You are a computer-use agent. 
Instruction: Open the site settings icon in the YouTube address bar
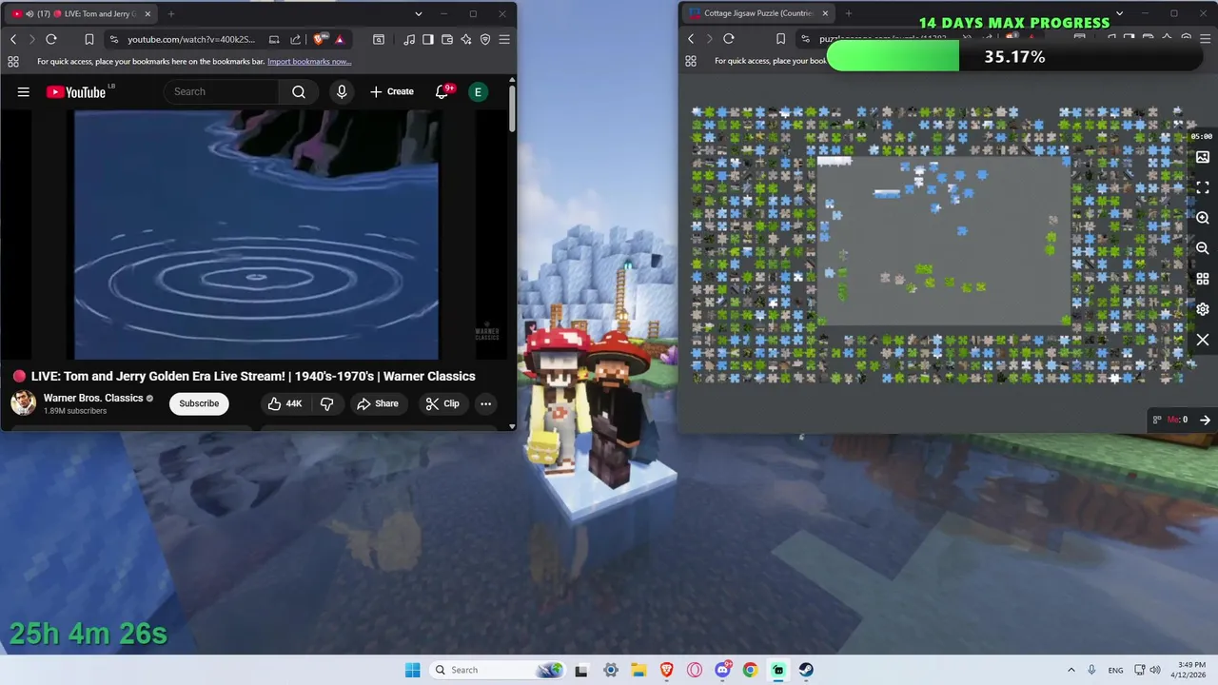[x=114, y=39]
